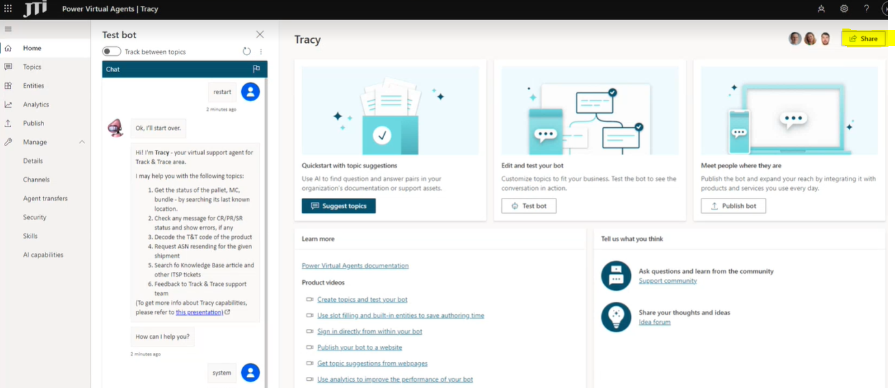Viewport: 895px width, 388px height.
Task: Click the test bot icon in top bar
Action: point(822,9)
